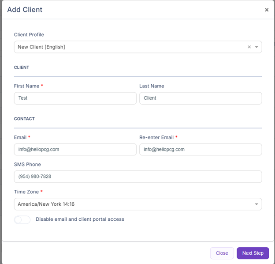Open the 'New Client [English]' profile selector
This screenshot has width=275, height=264.
point(128,47)
